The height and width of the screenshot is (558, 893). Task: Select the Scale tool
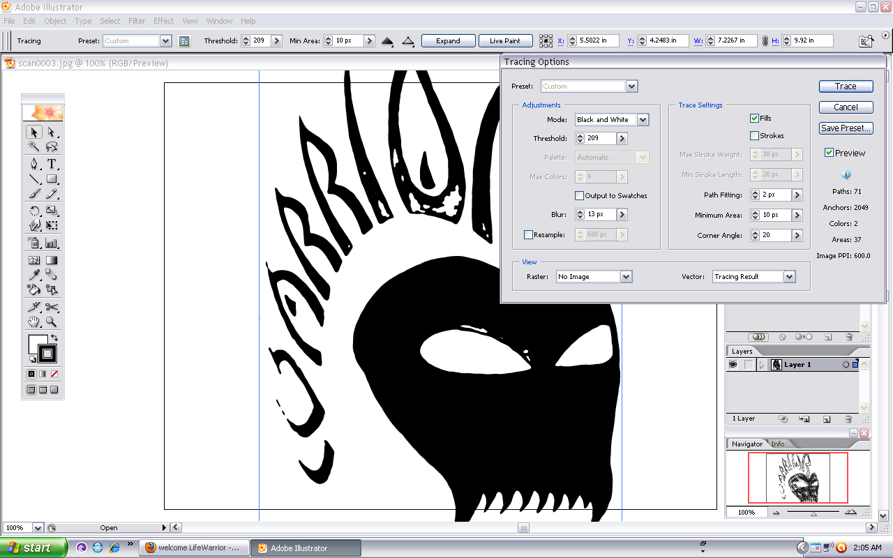click(51, 211)
